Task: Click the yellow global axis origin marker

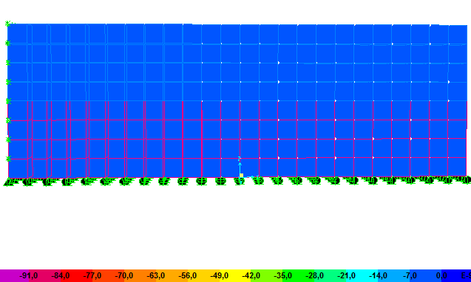Action: coord(241,175)
